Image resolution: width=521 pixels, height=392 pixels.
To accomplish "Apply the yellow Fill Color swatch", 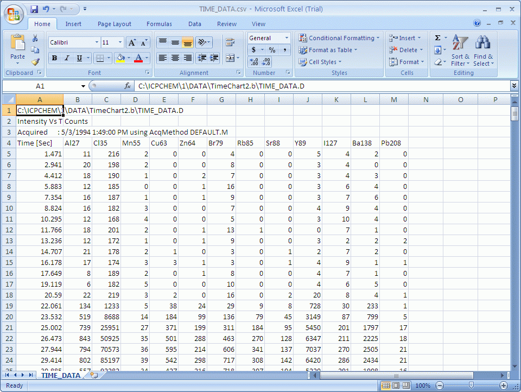I will [x=120, y=58].
